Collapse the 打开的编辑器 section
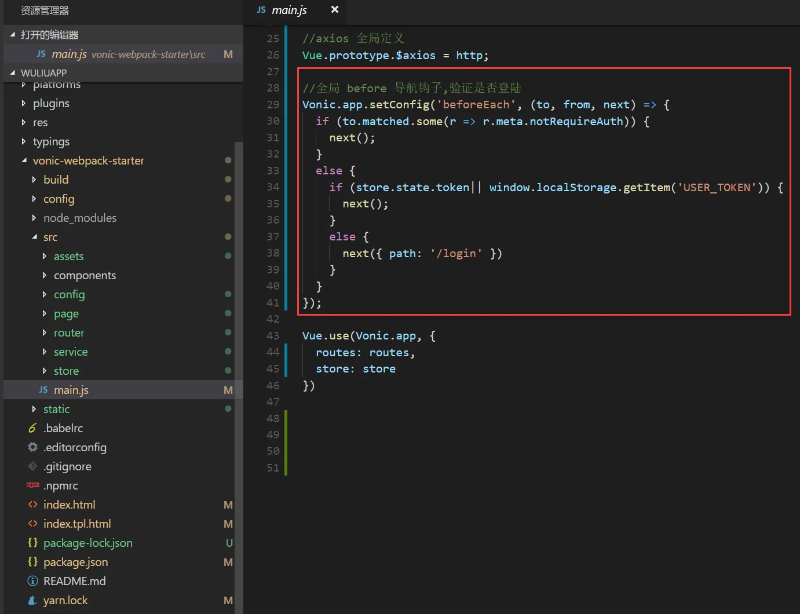 (13, 35)
